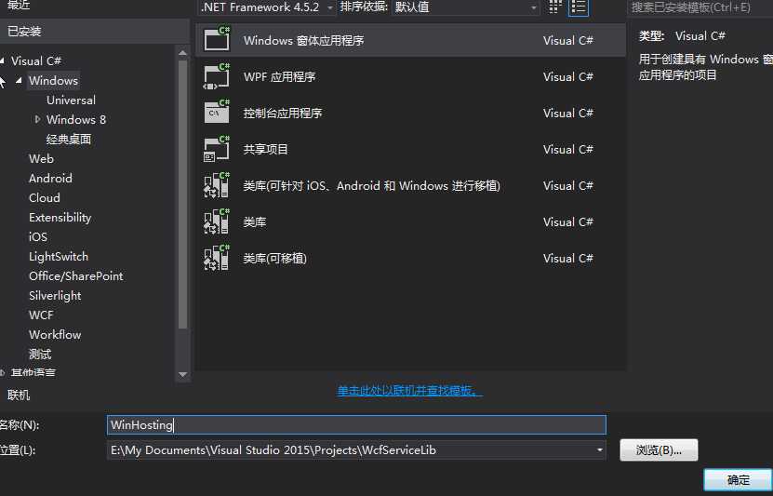The height and width of the screenshot is (496, 773).
Task: Select the WPF 应用程序 template name
Action: pyautogui.click(x=279, y=77)
